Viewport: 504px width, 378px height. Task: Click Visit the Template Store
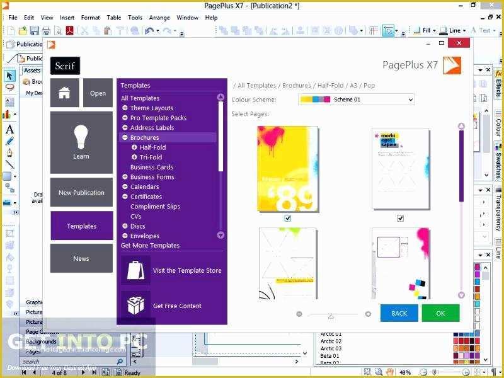(x=187, y=271)
